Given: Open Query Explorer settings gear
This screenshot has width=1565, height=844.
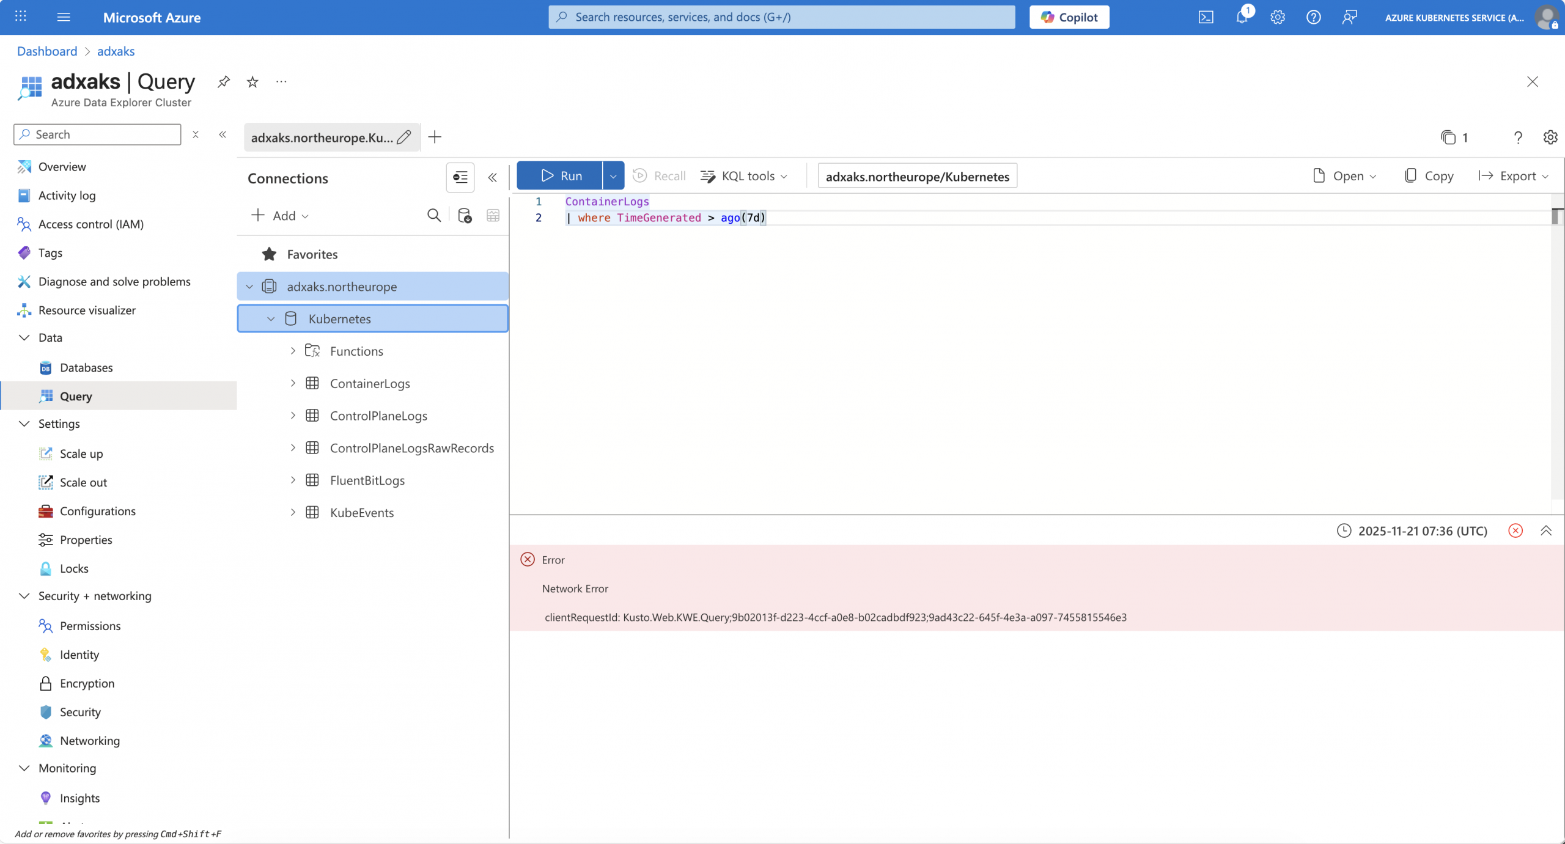Looking at the screenshot, I should [x=1550, y=137].
